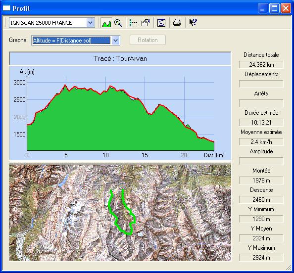Click the empty Amplitude field
This screenshot has height=273, width=294.
pyautogui.click(x=261, y=161)
